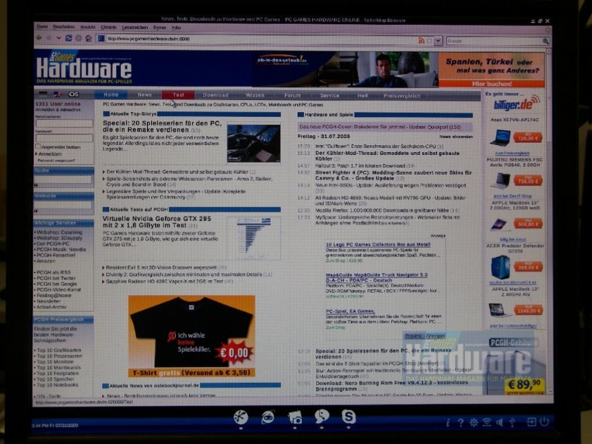
Task: Click the exit to OS icon
Action: click(x=531, y=422)
